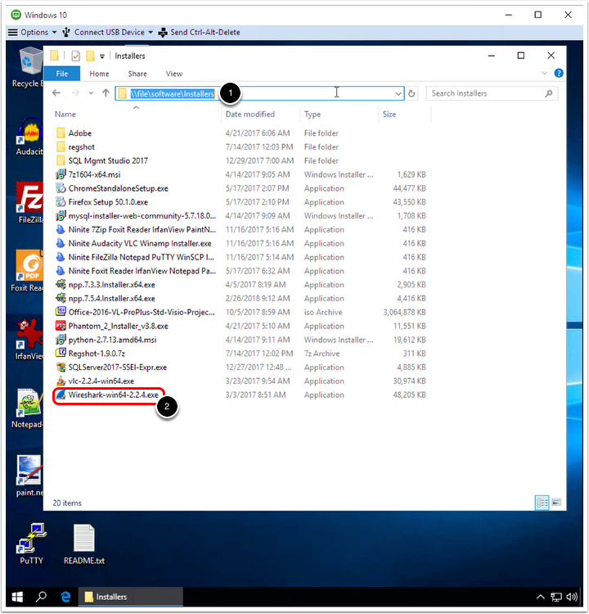The image size is (589, 614).
Task: Click the Properties quick access icon
Action: [x=75, y=56]
